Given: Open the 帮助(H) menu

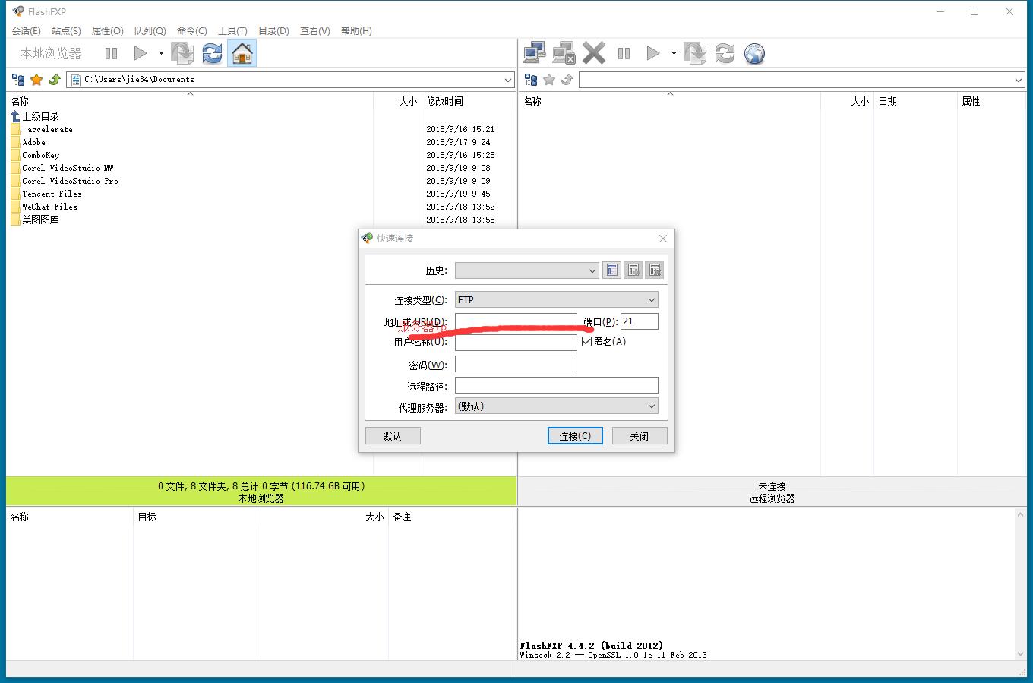Looking at the screenshot, I should coord(356,31).
